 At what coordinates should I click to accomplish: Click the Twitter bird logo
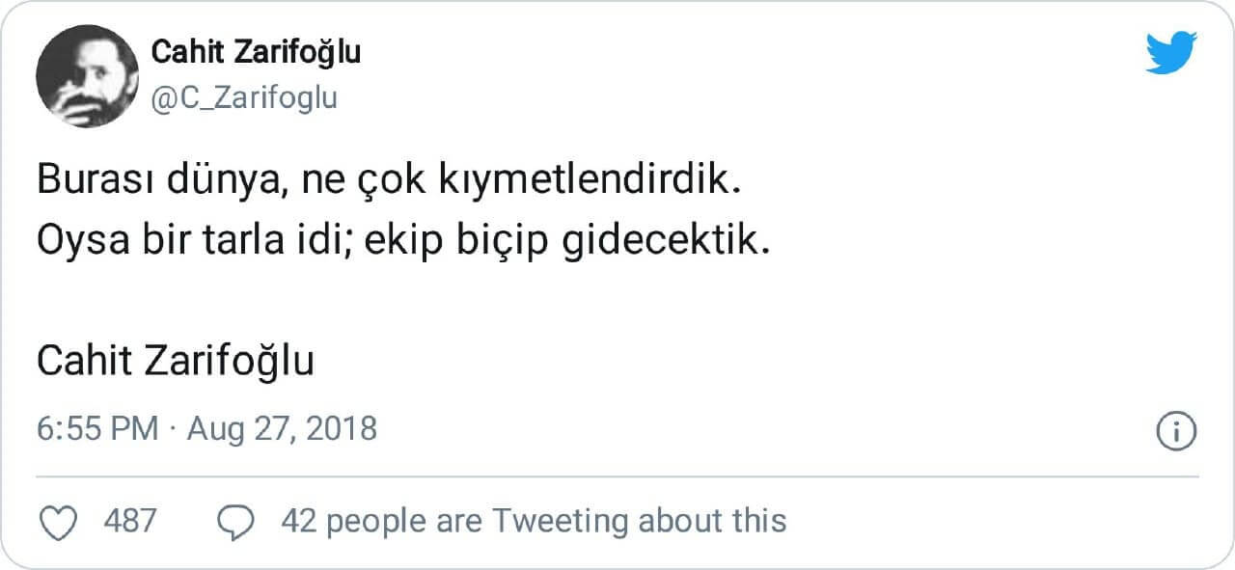pyautogui.click(x=1171, y=52)
